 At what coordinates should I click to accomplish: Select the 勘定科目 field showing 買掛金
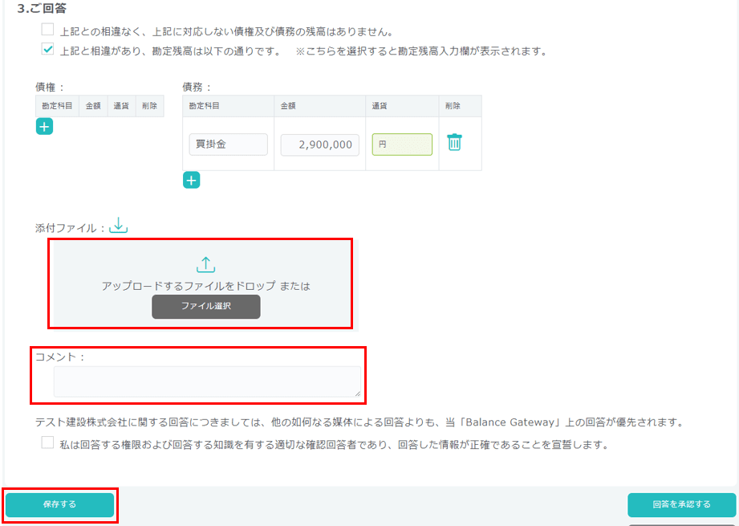[228, 145]
